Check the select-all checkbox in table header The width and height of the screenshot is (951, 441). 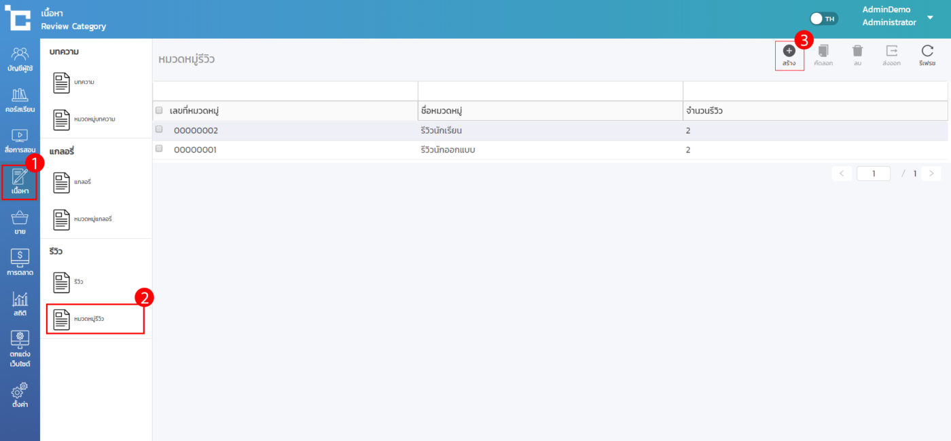(x=159, y=111)
